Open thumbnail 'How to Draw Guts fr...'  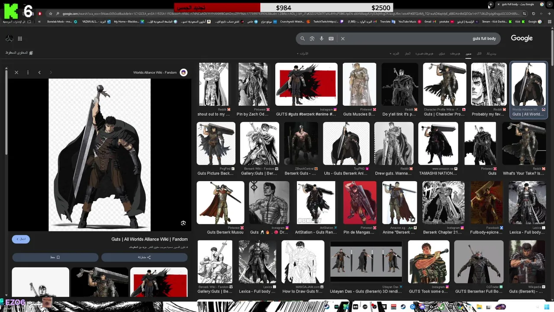click(303, 262)
